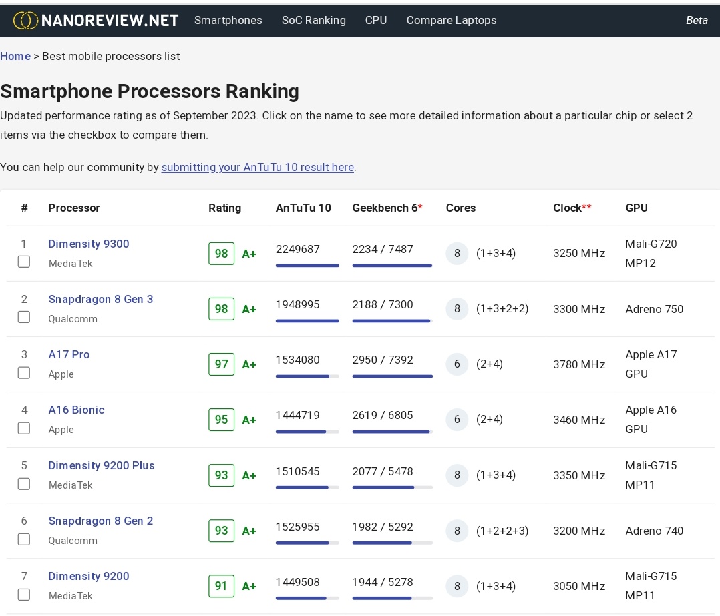Open the Snapdragon 8 Gen 3 link
The height and width of the screenshot is (616, 720).
[101, 299]
